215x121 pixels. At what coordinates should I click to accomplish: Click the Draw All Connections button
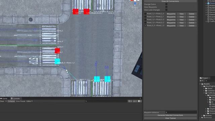coord(170,1)
